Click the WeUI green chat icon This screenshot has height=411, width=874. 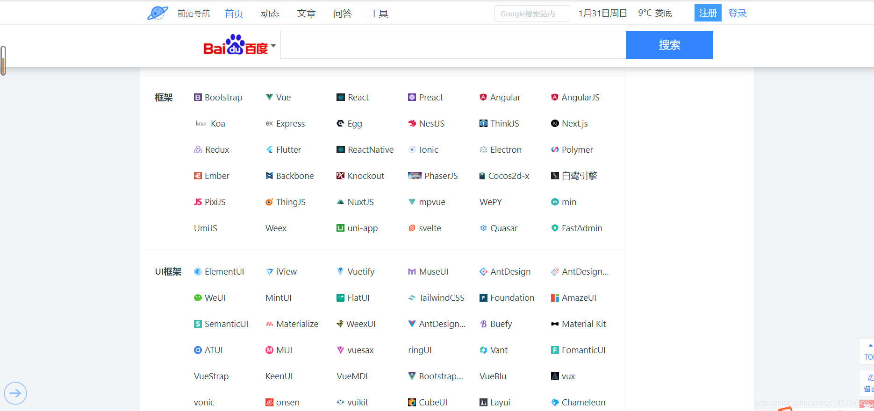tap(198, 298)
